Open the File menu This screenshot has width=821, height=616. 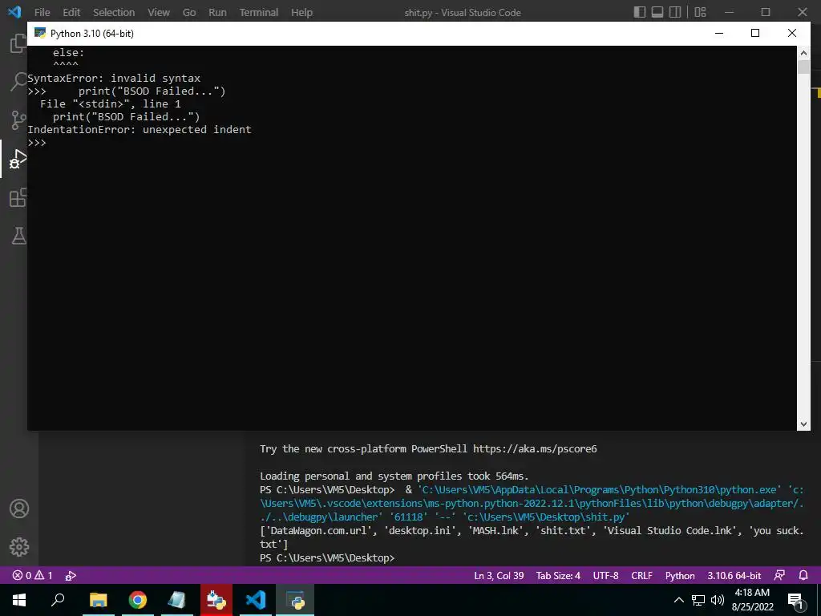click(42, 12)
